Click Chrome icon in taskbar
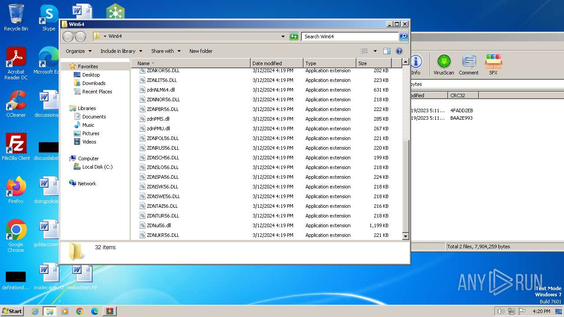The width and height of the screenshot is (564, 317). 80,311
